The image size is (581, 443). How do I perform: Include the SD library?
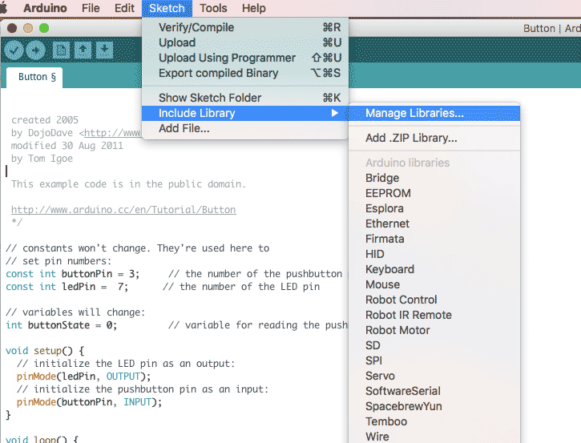(x=434, y=344)
